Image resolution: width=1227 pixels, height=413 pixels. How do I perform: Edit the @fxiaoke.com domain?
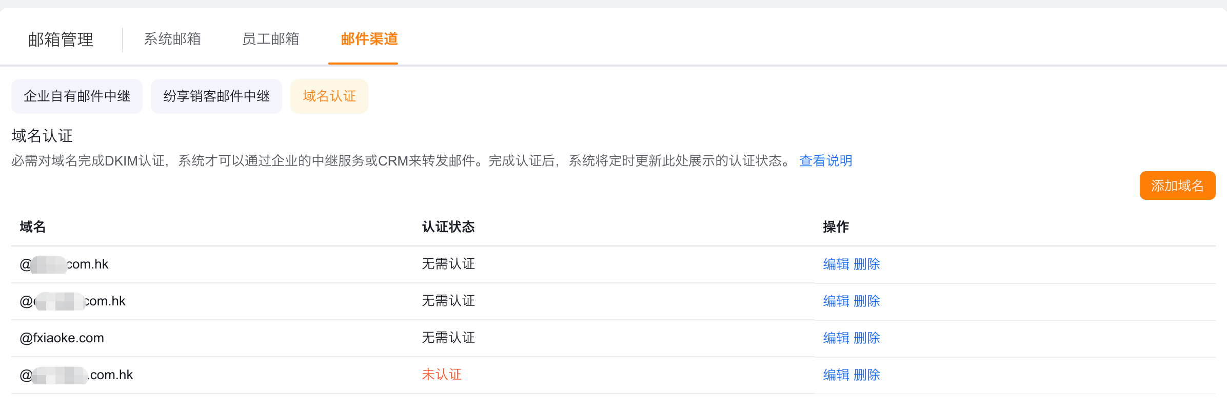point(836,338)
